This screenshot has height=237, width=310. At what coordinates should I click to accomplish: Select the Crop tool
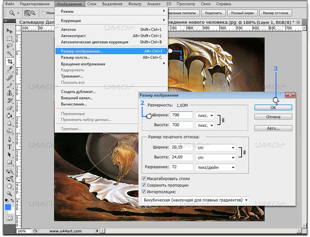click(x=9, y=61)
